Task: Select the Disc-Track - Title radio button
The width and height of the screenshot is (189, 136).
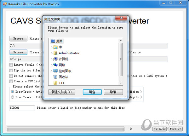Action: click(x=12, y=97)
